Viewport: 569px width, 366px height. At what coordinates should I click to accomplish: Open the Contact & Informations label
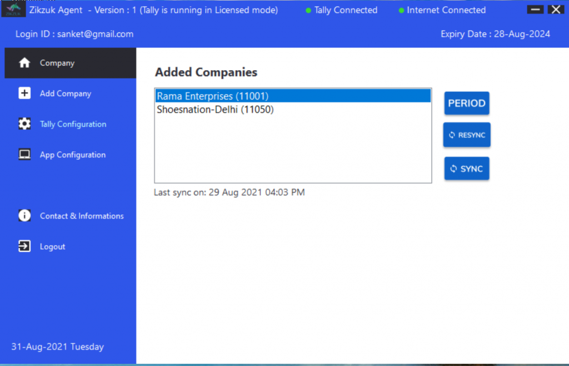(82, 216)
